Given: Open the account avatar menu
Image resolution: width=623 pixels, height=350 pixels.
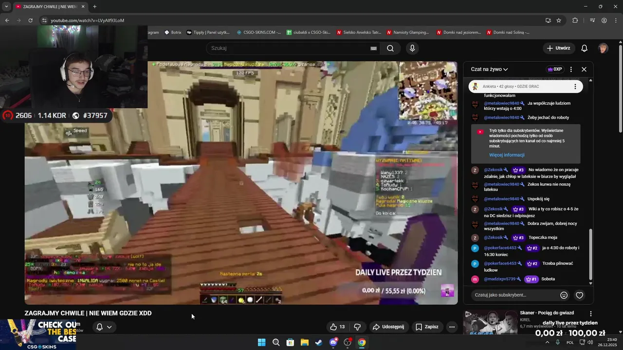Looking at the screenshot, I should (x=603, y=48).
